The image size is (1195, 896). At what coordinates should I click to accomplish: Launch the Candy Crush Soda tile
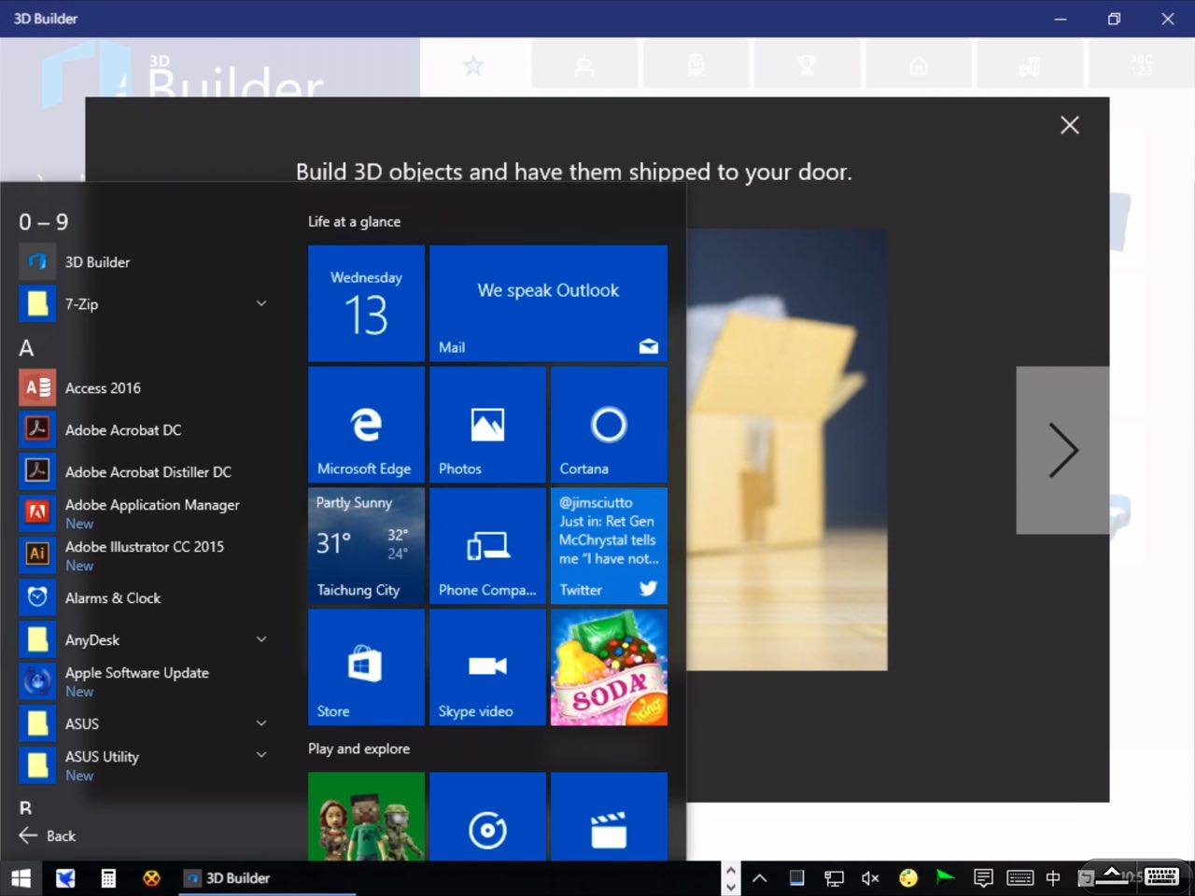click(x=609, y=667)
